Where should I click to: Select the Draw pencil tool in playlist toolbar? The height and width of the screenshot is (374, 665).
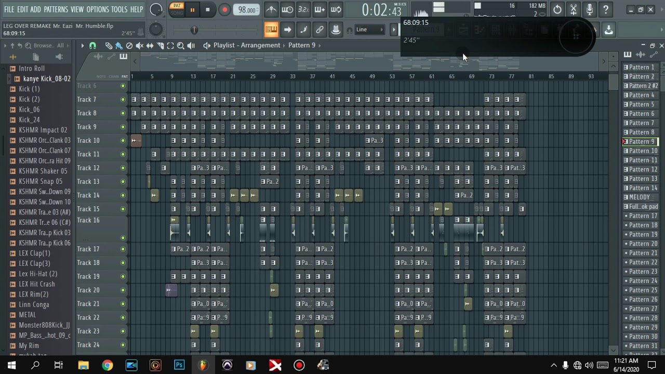coord(109,46)
